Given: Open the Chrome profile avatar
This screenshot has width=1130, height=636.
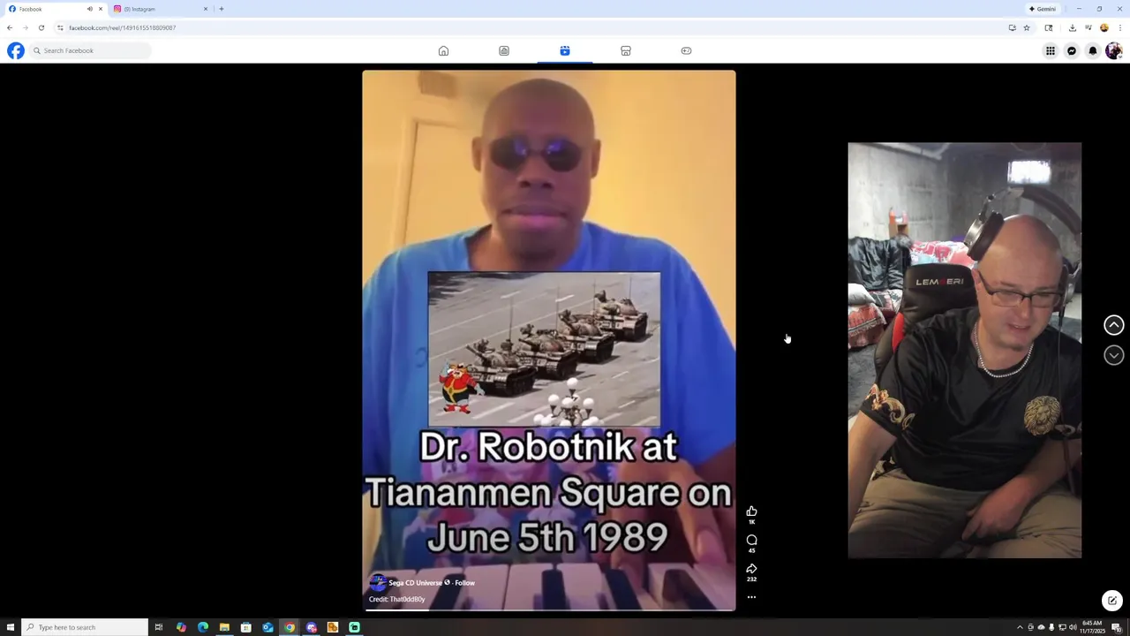Looking at the screenshot, I should (x=1104, y=27).
